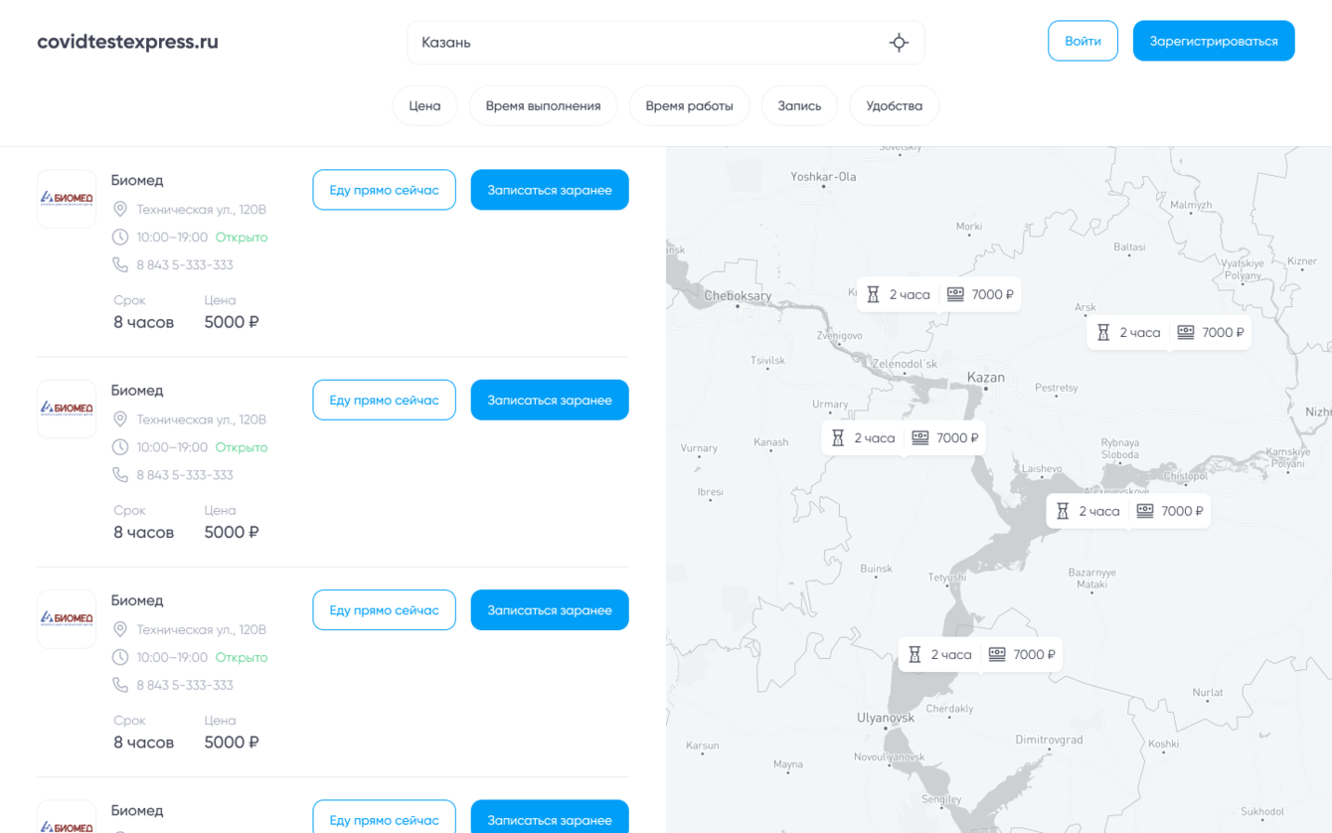Click the geolocation crosshair icon in search field

coord(899,43)
